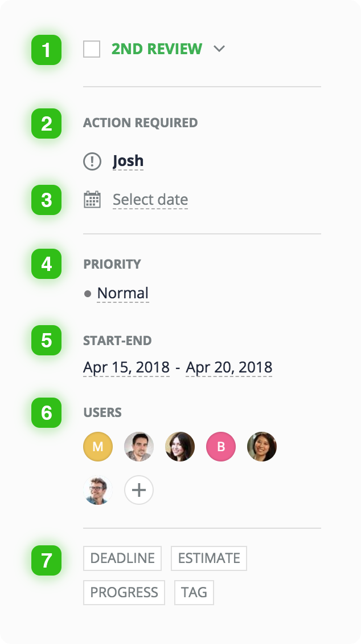This screenshot has width=361, height=644.
Task: Select the pink B user avatar
Action: point(221,447)
